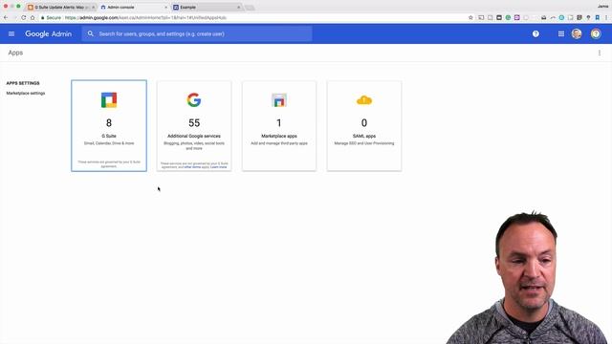Open Chrome three-dot menu
The width and height of the screenshot is (612, 344).
click(606, 17)
